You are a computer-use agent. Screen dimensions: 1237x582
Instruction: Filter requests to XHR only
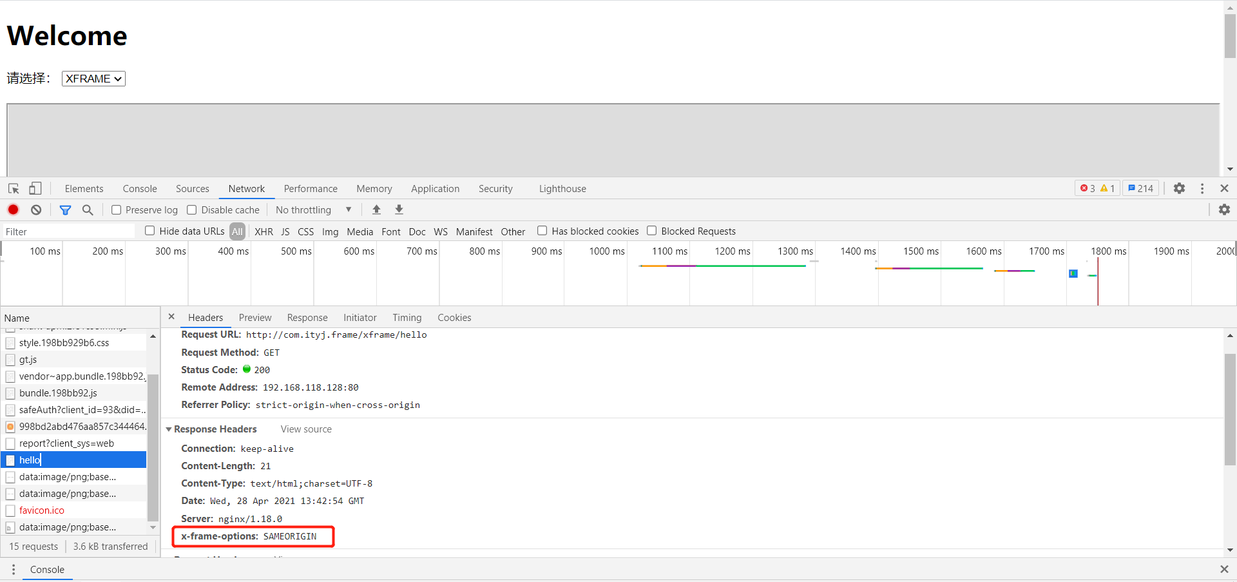[x=264, y=231]
